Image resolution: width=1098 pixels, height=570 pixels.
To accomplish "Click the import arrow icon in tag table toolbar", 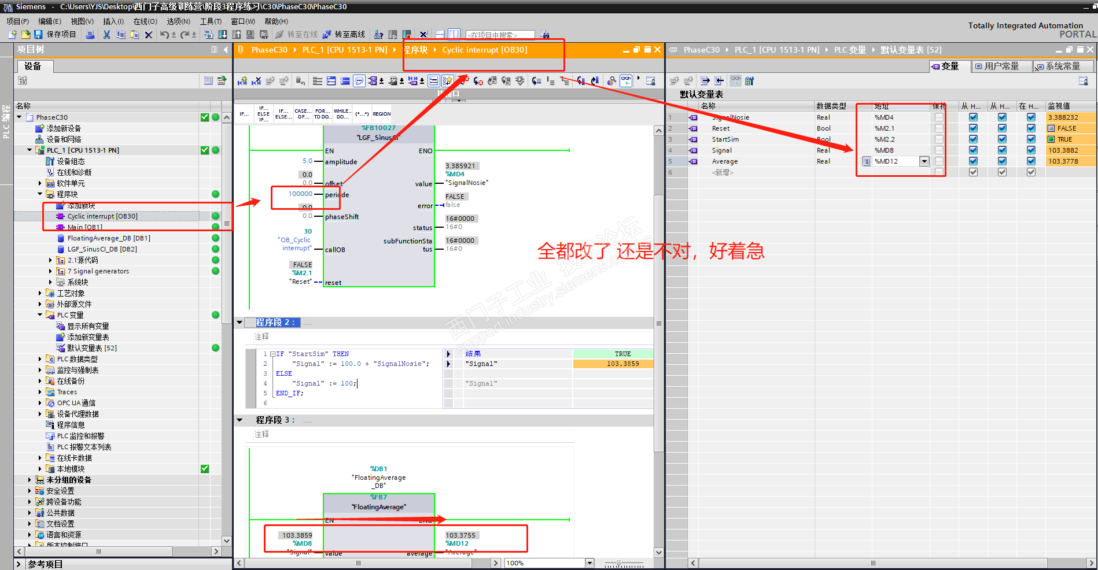I will coord(719,81).
